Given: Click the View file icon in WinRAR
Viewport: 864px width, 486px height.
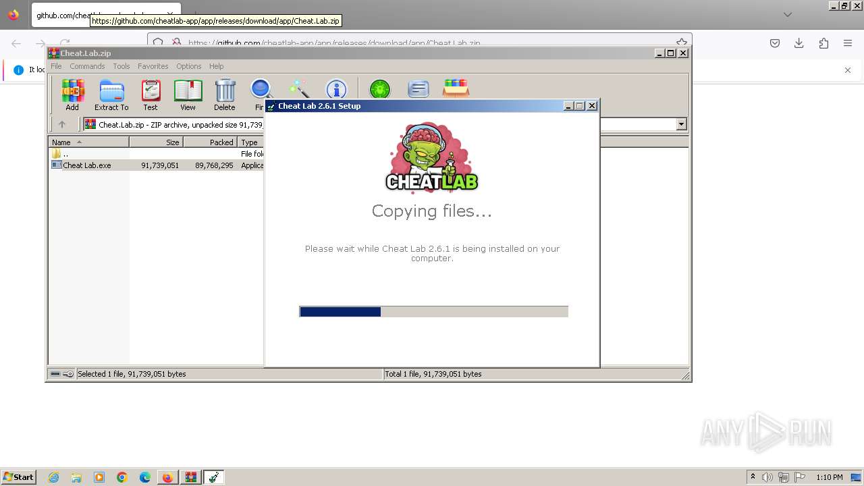Looking at the screenshot, I should point(188,94).
